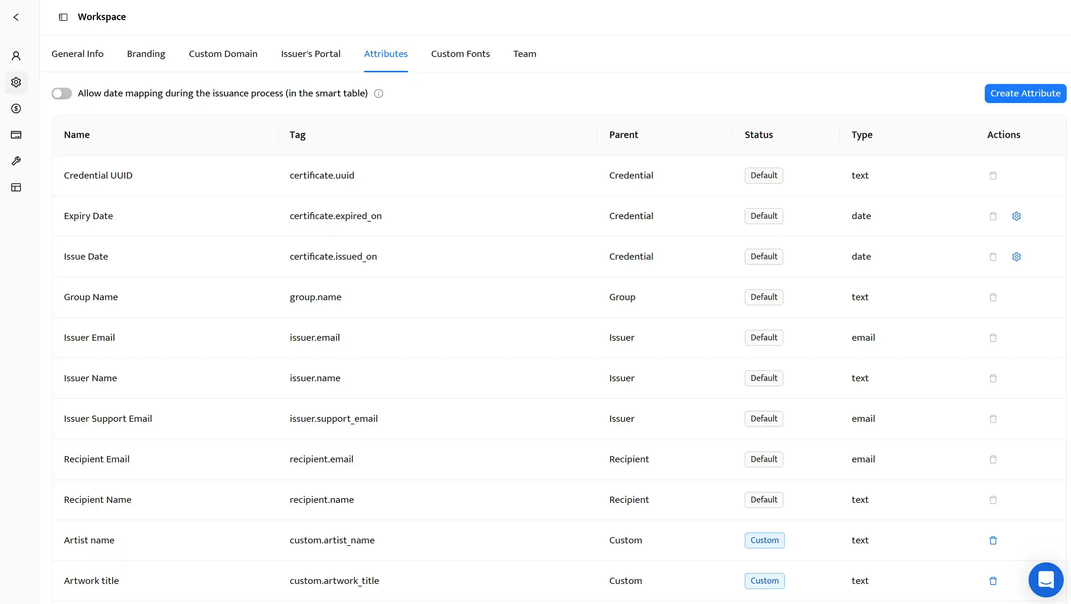Open the wrench tools icon in the sidebar
The width and height of the screenshot is (1071, 604).
tap(16, 161)
